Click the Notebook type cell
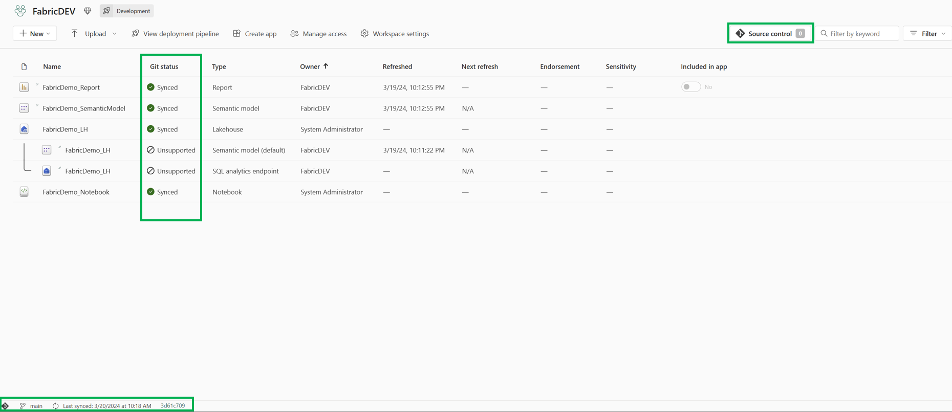952x412 pixels. tap(227, 192)
